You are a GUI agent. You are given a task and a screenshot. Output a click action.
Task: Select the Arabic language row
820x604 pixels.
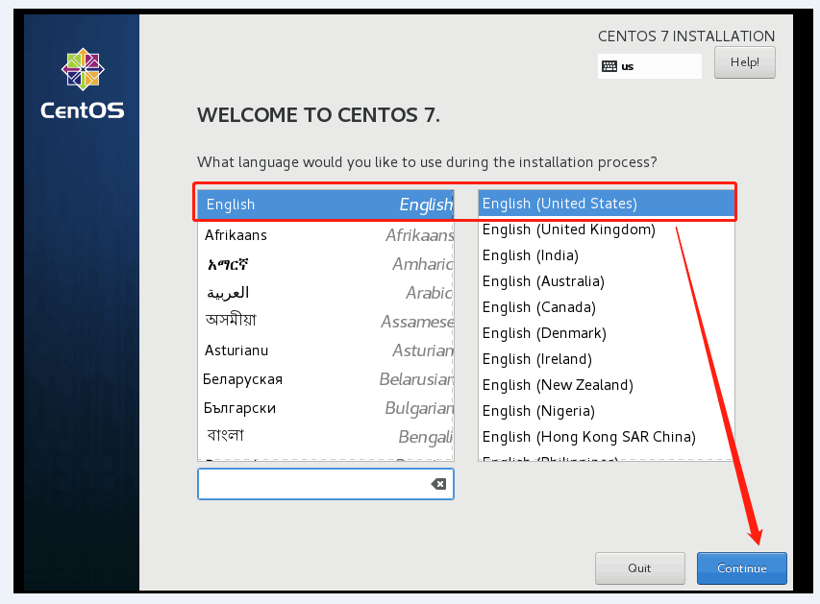[325, 293]
